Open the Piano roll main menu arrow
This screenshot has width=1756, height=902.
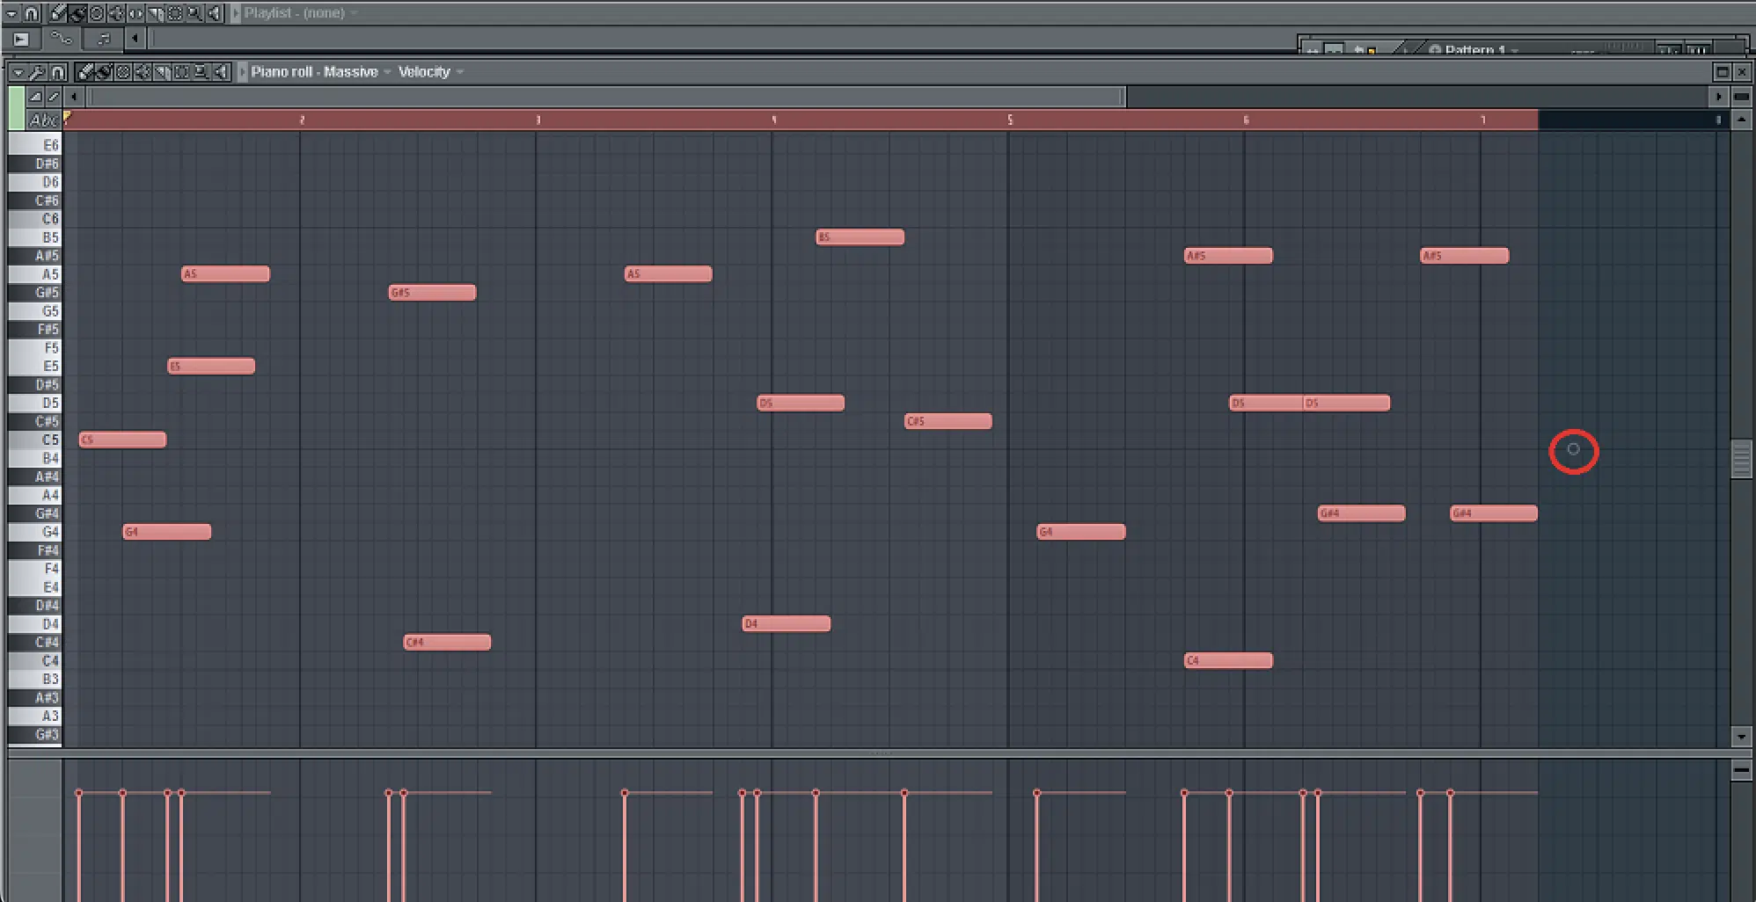pyautogui.click(x=18, y=72)
